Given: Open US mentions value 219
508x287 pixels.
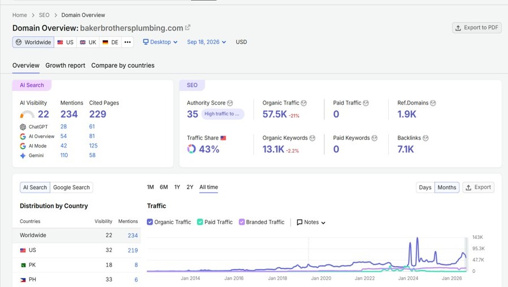Looking at the screenshot, I should (x=133, y=250).
